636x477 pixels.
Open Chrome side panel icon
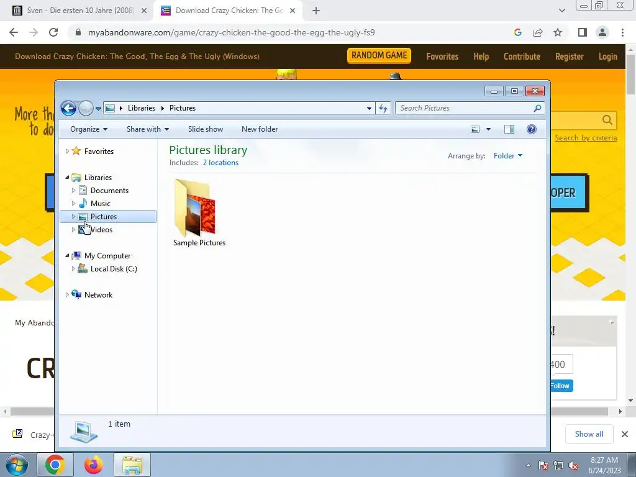pos(583,32)
